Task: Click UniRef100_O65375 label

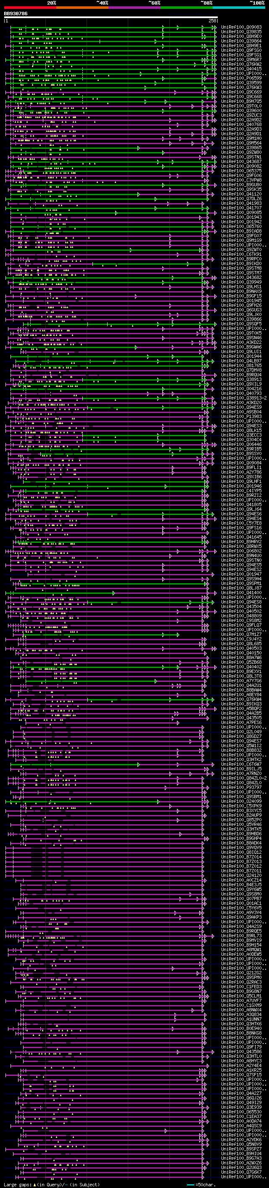Action: pos(241,171)
